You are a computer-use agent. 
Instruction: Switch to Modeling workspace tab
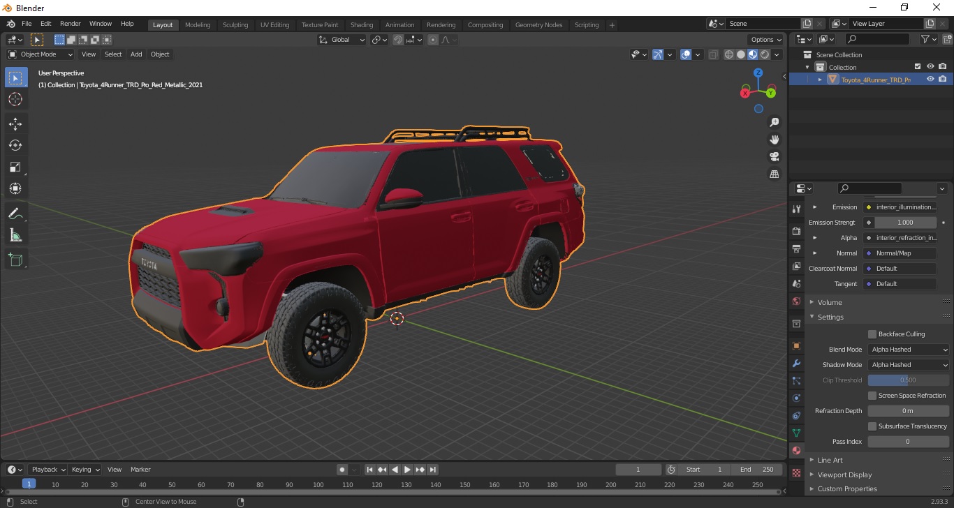pyautogui.click(x=198, y=25)
